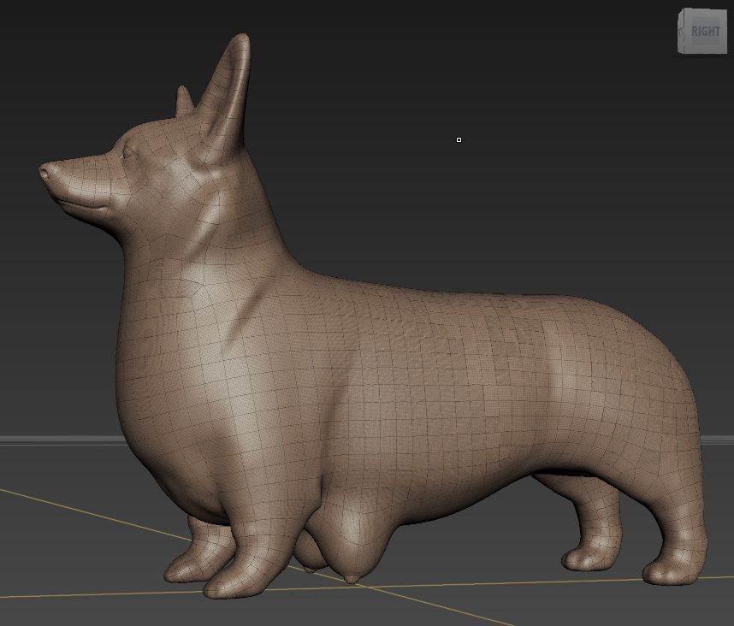Click the gray horizon line left of corgi

click(x=51, y=440)
